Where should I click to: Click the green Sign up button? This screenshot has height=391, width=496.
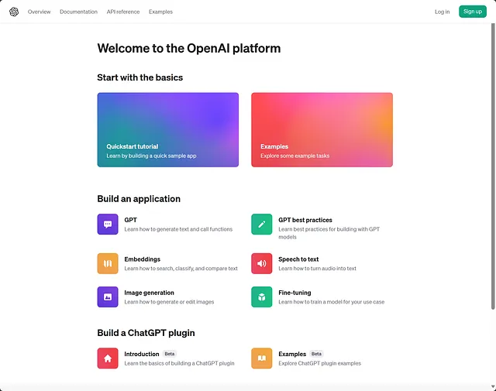473,12
